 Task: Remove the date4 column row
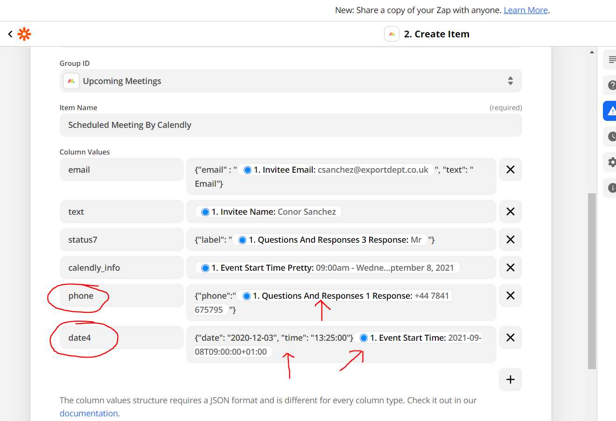tap(511, 337)
